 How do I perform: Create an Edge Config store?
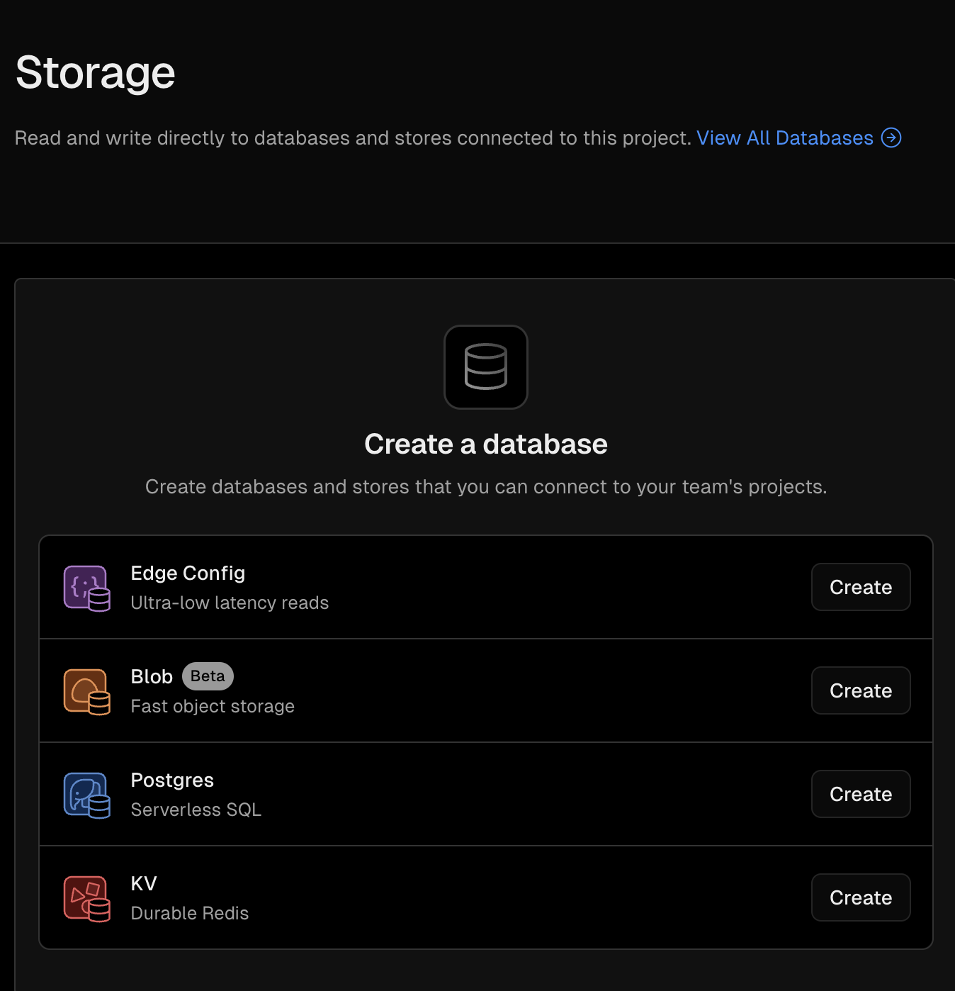(x=861, y=587)
